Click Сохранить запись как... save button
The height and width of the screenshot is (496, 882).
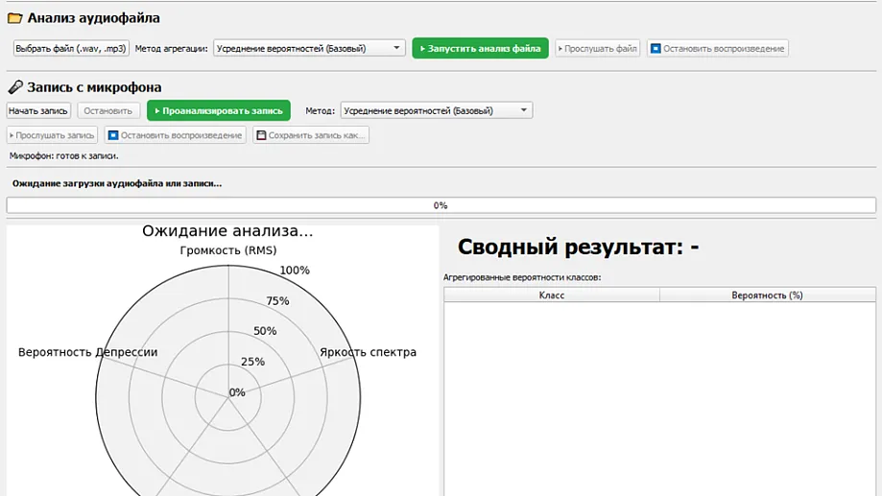(311, 135)
